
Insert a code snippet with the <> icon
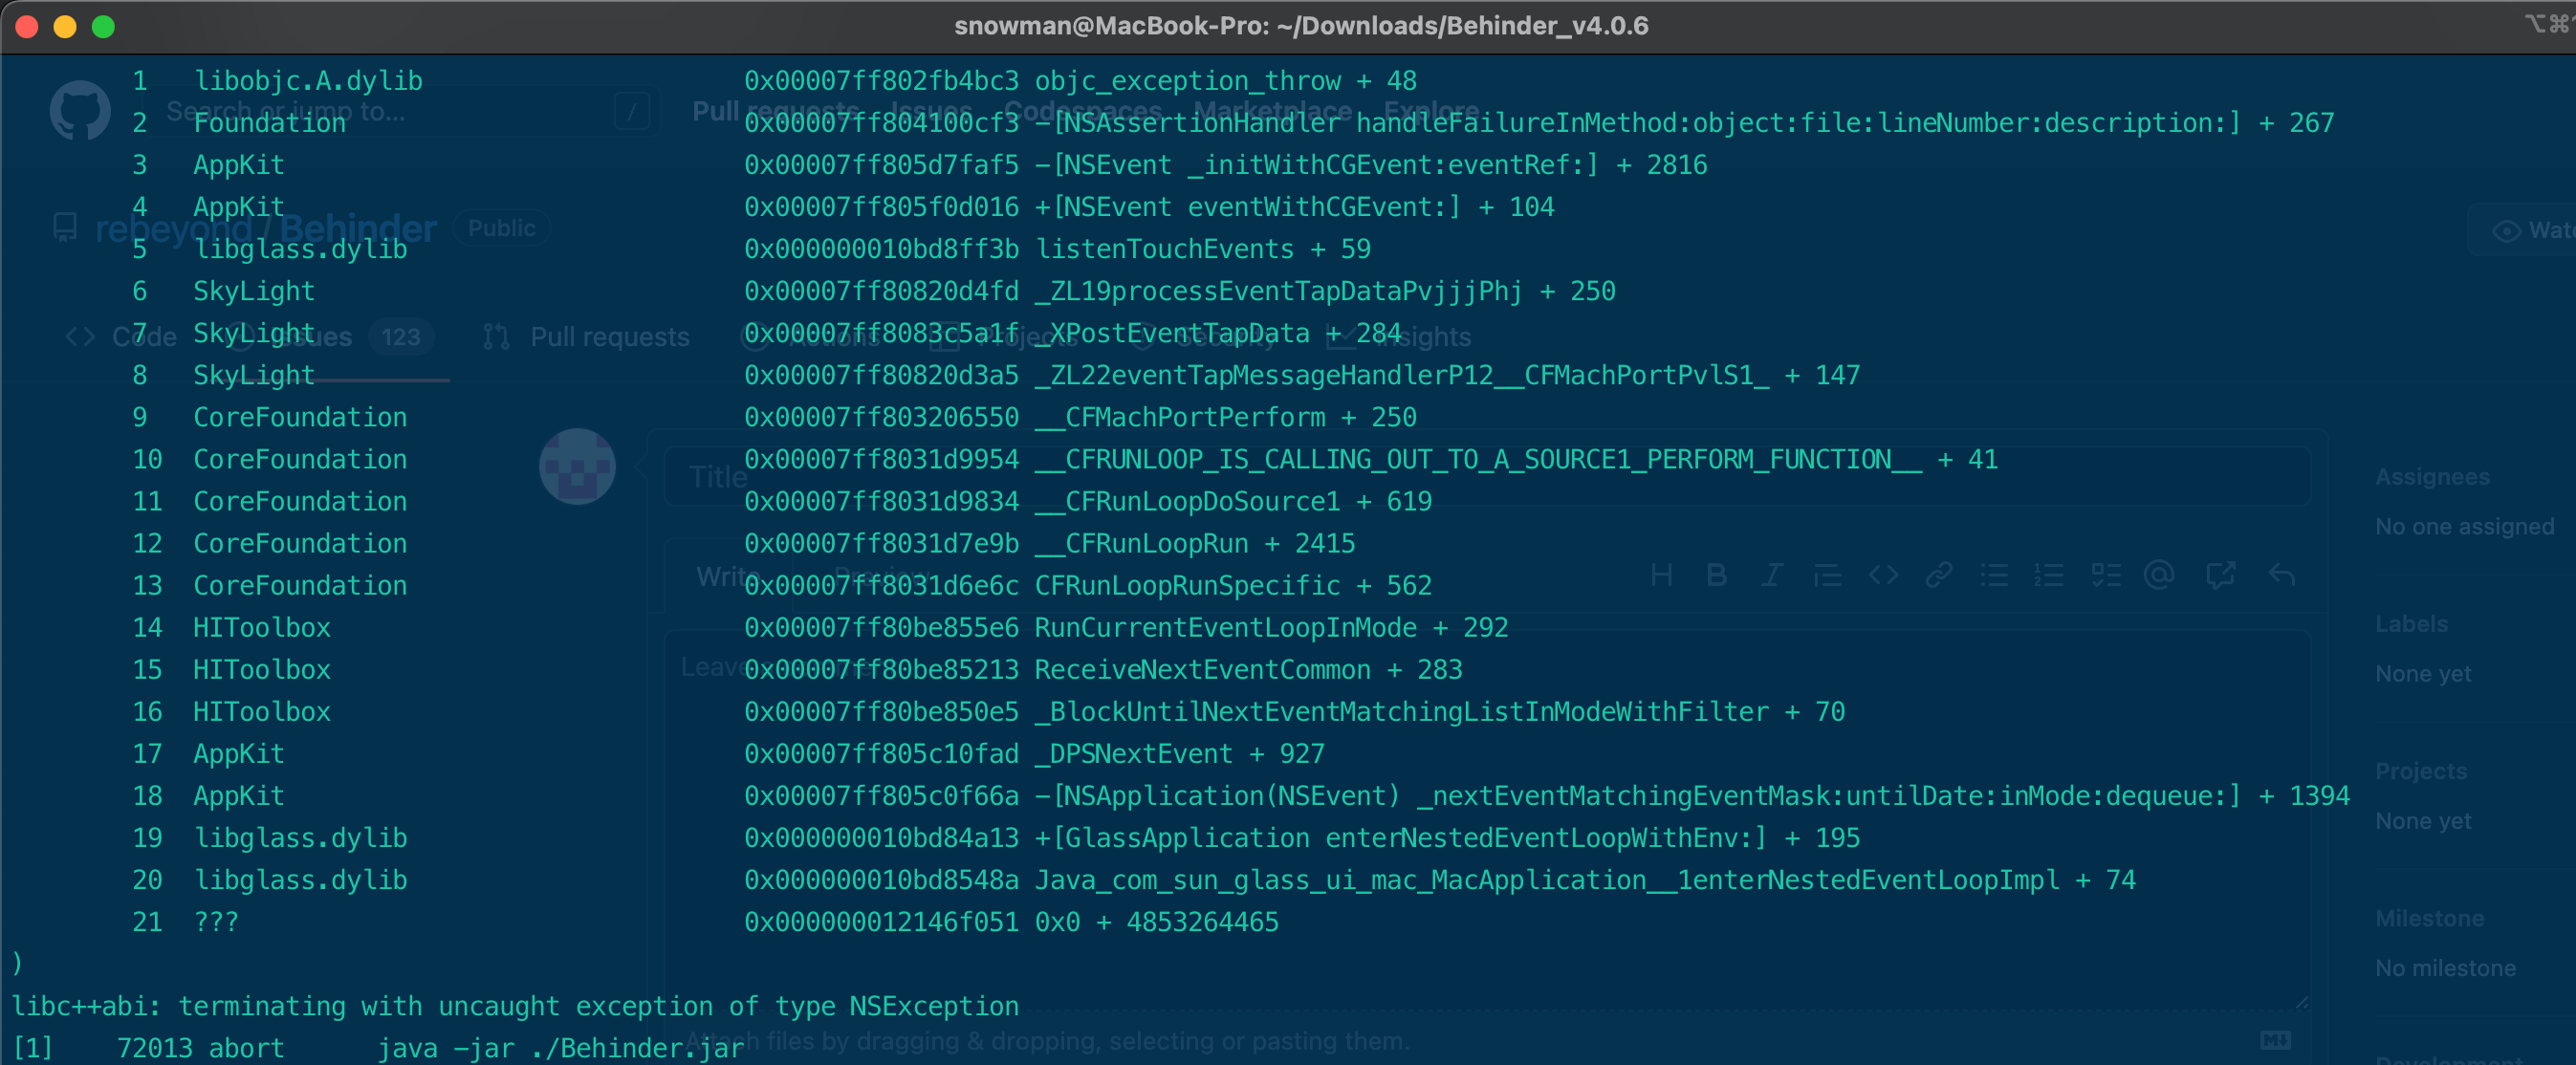[1884, 575]
